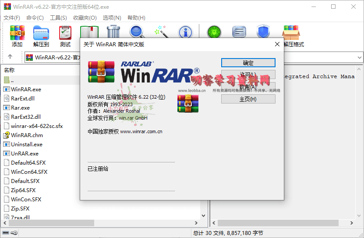This screenshot has width=364, height=238.
Task: Select Zip64.SFX in the file list
Action: [x=23, y=190]
